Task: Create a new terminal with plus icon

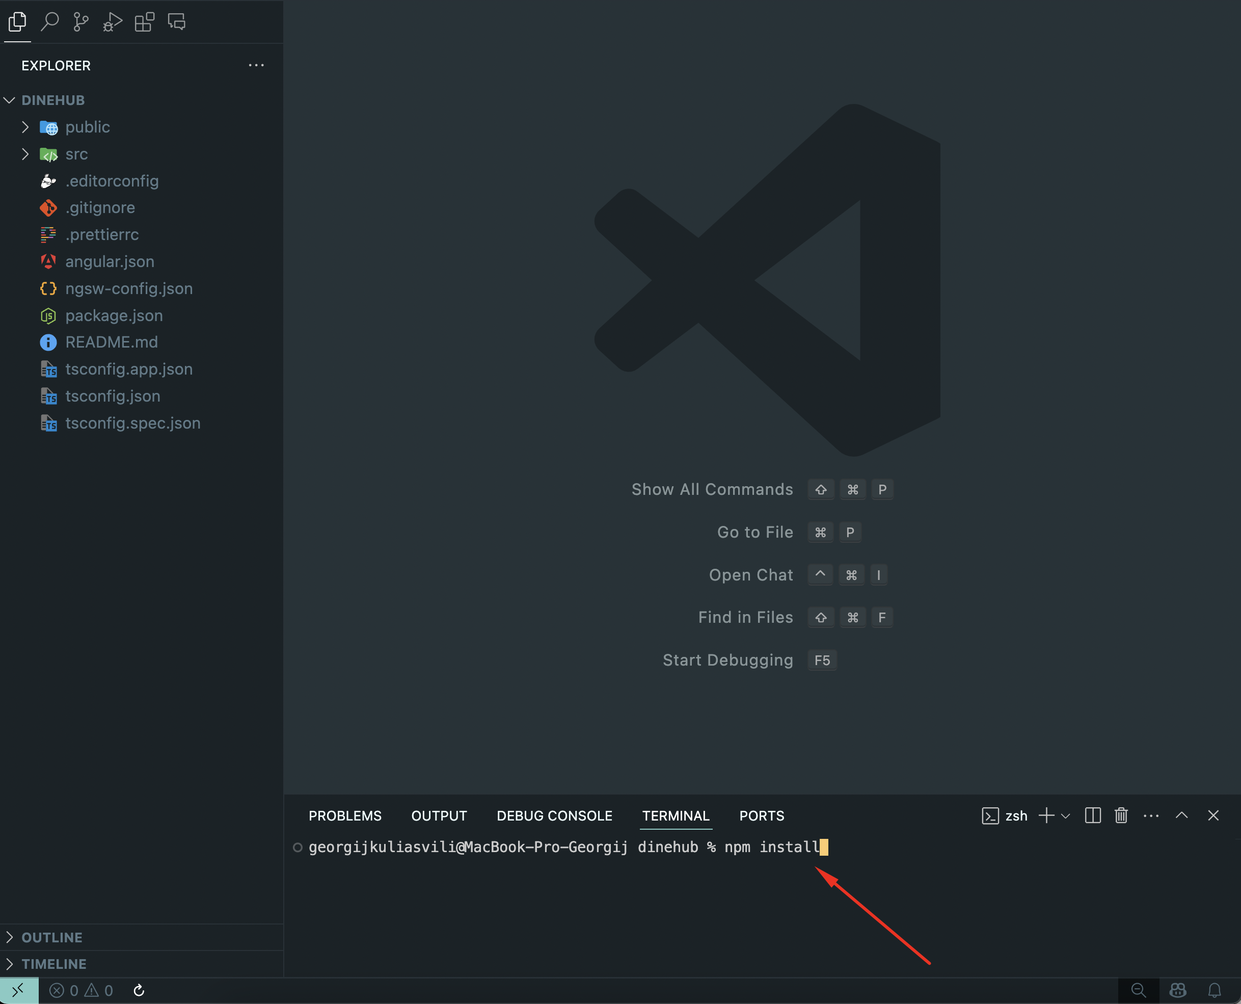Action: [1046, 815]
